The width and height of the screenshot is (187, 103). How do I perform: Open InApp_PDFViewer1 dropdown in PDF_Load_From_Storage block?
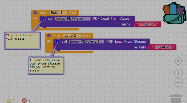tap(87, 42)
